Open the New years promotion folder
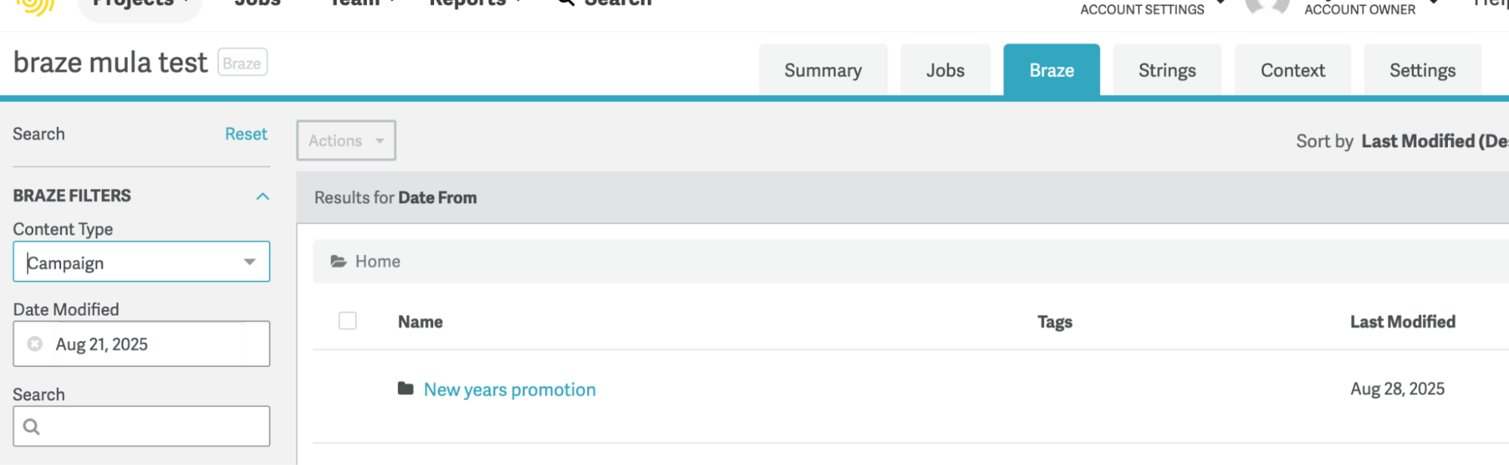Viewport: 1509px width, 465px height. pyautogui.click(x=510, y=389)
